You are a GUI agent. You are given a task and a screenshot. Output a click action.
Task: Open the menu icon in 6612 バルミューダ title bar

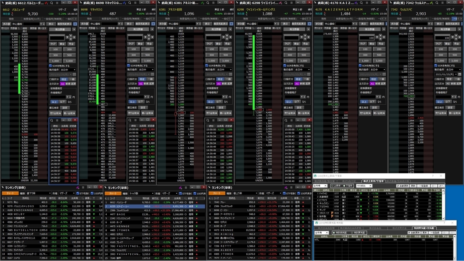(57, 3)
